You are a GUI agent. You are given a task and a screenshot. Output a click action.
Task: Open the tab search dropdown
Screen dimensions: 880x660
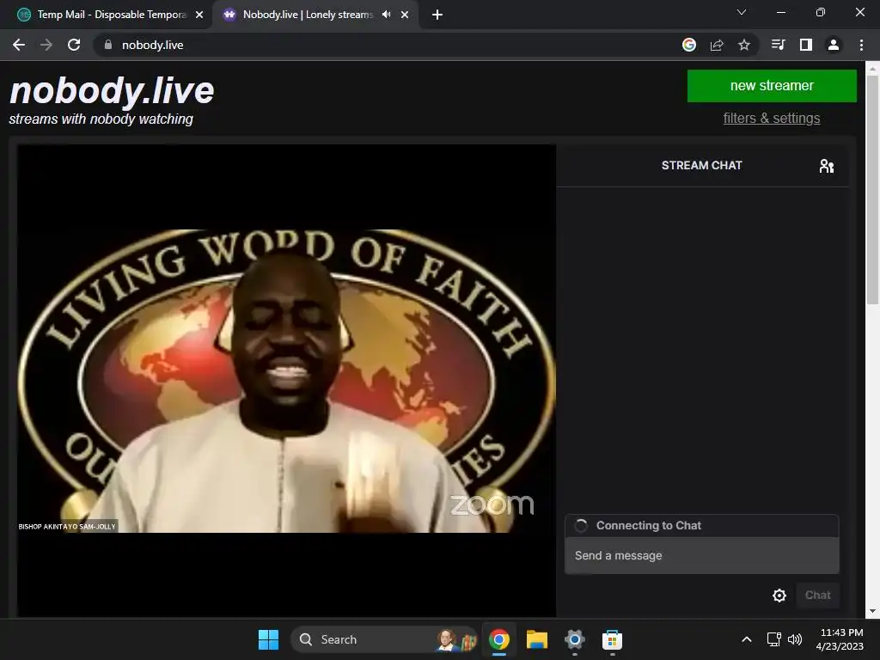742,12
